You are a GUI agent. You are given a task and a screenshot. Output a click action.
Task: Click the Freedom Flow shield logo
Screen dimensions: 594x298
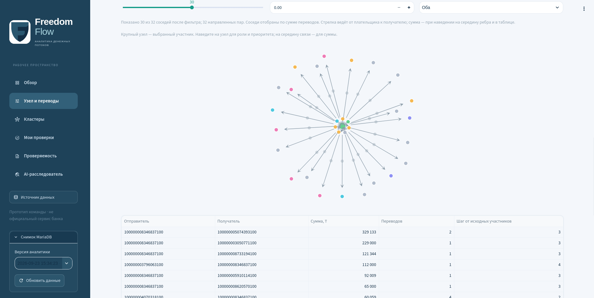coord(20,32)
